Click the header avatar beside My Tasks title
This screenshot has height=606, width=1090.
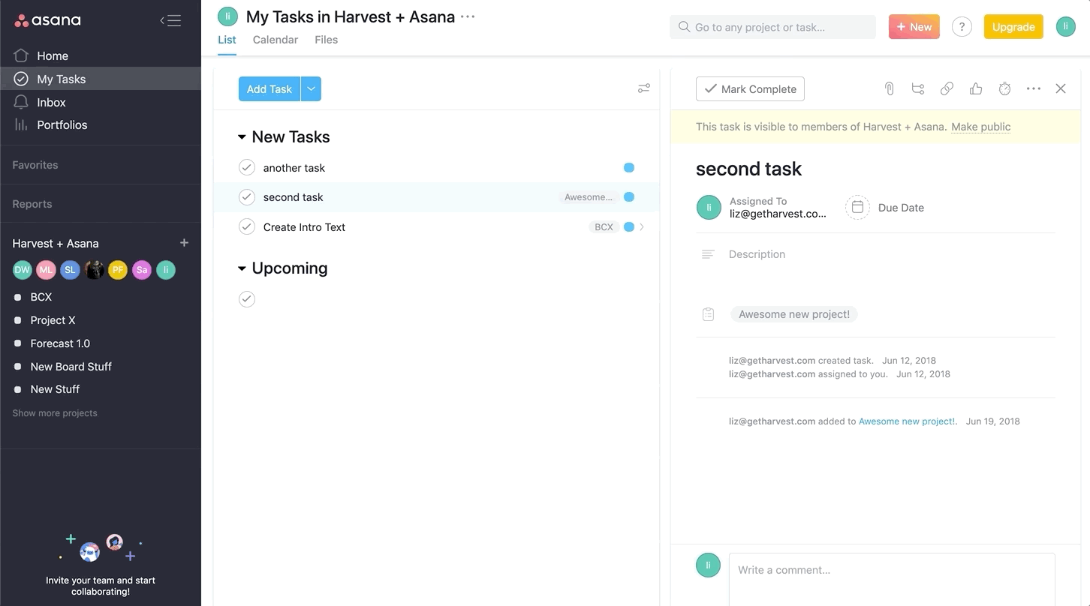tap(227, 16)
